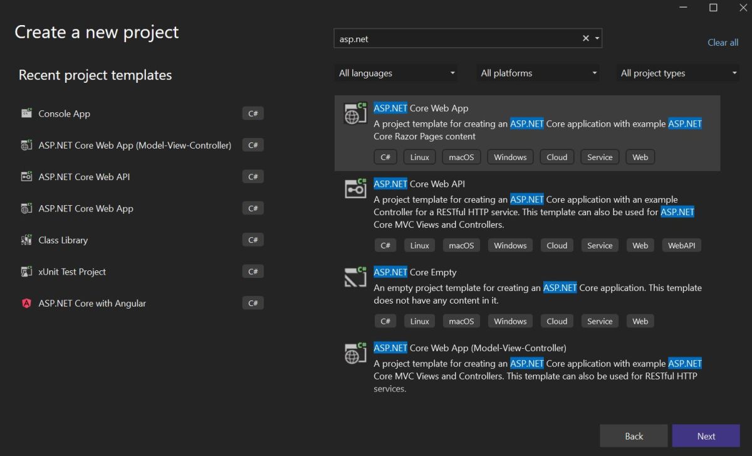Click the ASP.NET Core with Angular icon
This screenshot has width=752, height=456.
point(26,304)
